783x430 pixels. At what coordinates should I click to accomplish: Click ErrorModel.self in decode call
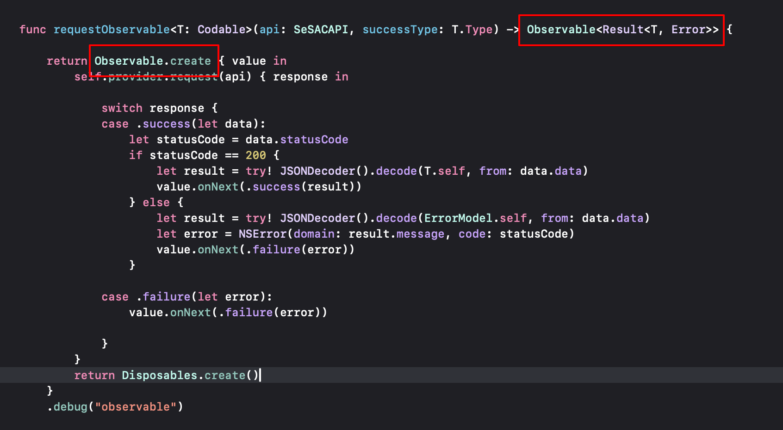pyautogui.click(x=475, y=218)
